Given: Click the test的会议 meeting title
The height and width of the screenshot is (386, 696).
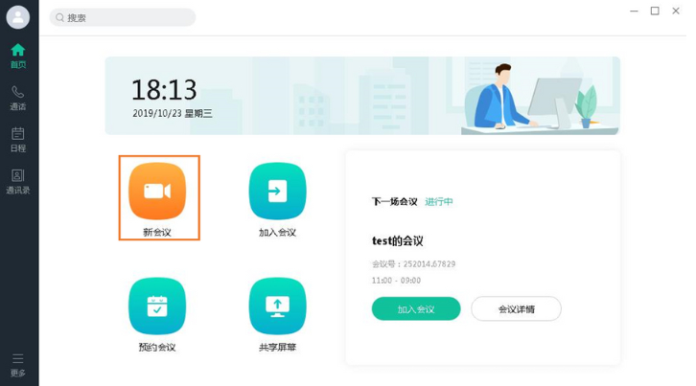Looking at the screenshot, I should pos(397,240).
